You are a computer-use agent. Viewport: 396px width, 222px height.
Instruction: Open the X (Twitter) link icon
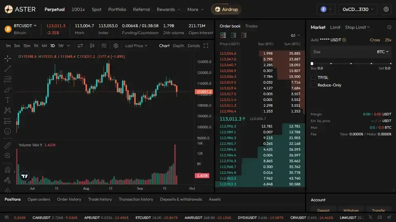point(371,217)
